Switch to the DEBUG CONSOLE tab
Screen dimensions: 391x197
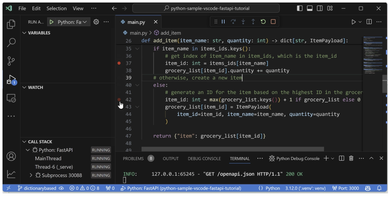click(204, 159)
